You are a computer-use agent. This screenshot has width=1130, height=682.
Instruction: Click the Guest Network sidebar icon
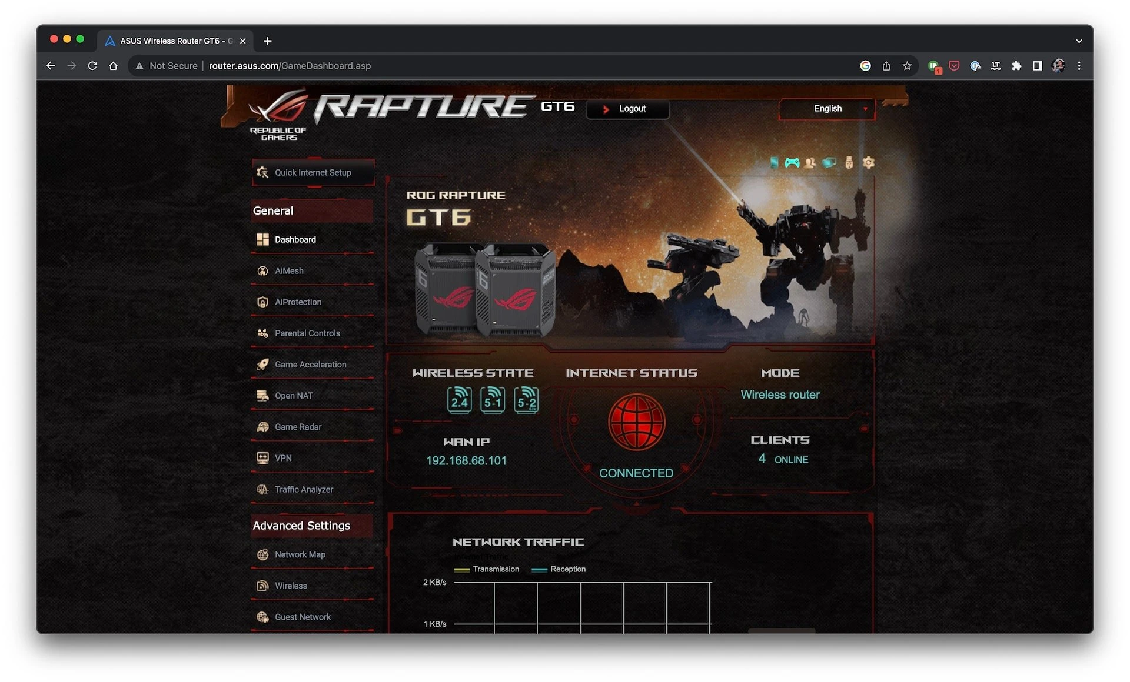262,617
